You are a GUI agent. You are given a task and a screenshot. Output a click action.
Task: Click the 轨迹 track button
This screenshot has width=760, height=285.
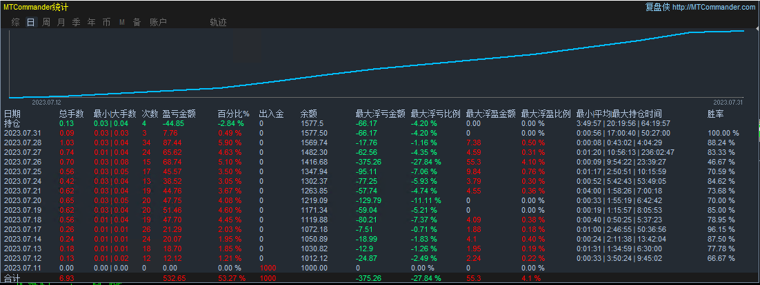coord(218,22)
